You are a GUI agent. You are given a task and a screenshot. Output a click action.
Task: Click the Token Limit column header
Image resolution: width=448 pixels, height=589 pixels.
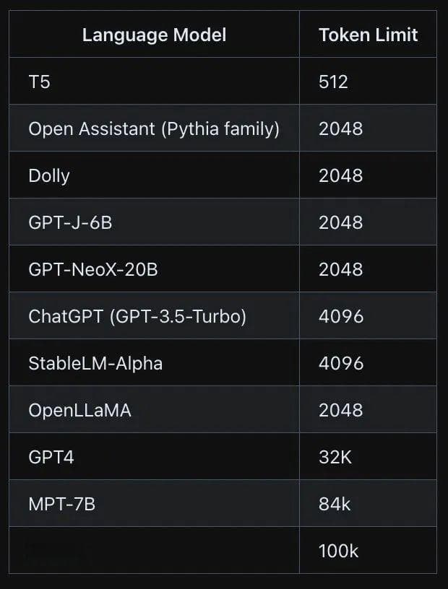coord(369,35)
